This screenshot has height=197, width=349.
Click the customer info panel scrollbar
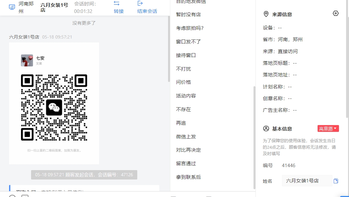pos(347,59)
